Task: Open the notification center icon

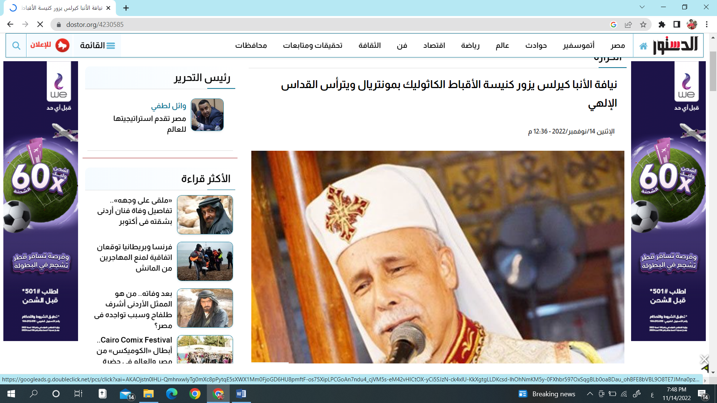Action: (x=703, y=394)
